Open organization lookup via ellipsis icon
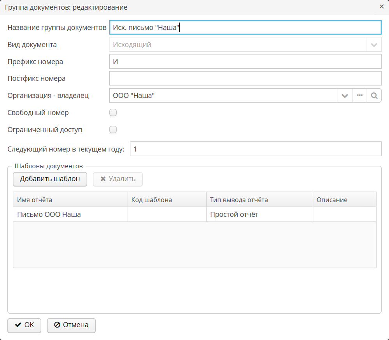This screenshot has width=389, height=340. click(x=359, y=96)
